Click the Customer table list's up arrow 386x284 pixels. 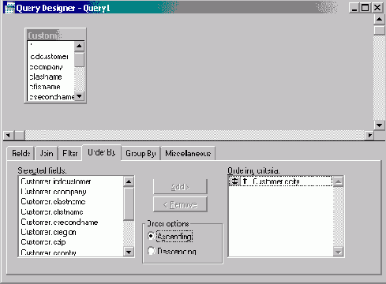79,47
